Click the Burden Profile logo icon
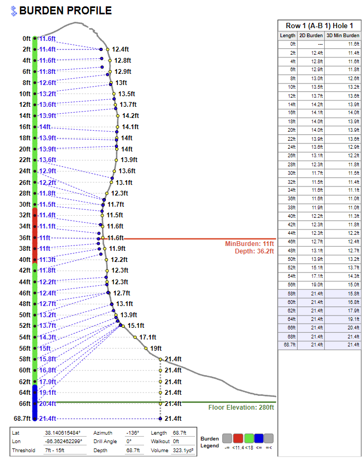This screenshot has height=458, width=364. (x=14, y=11)
